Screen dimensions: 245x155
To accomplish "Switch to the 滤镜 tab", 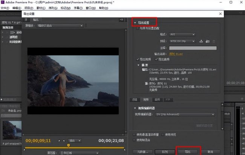I will pos(135,100).
